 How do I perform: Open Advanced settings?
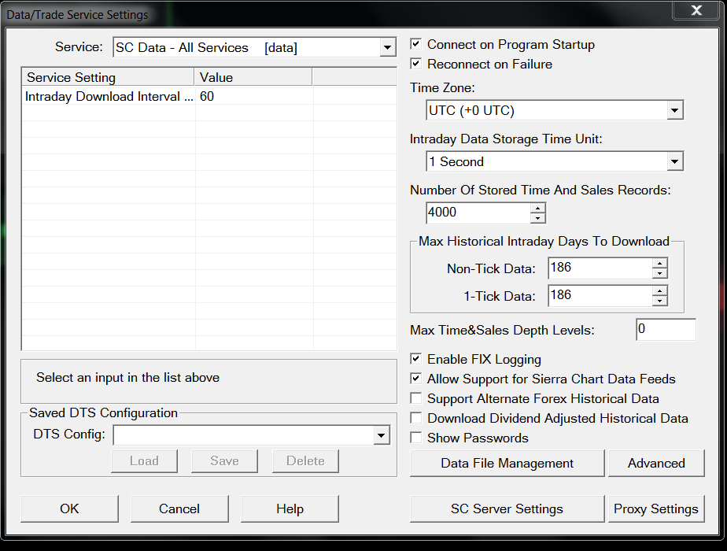656,463
